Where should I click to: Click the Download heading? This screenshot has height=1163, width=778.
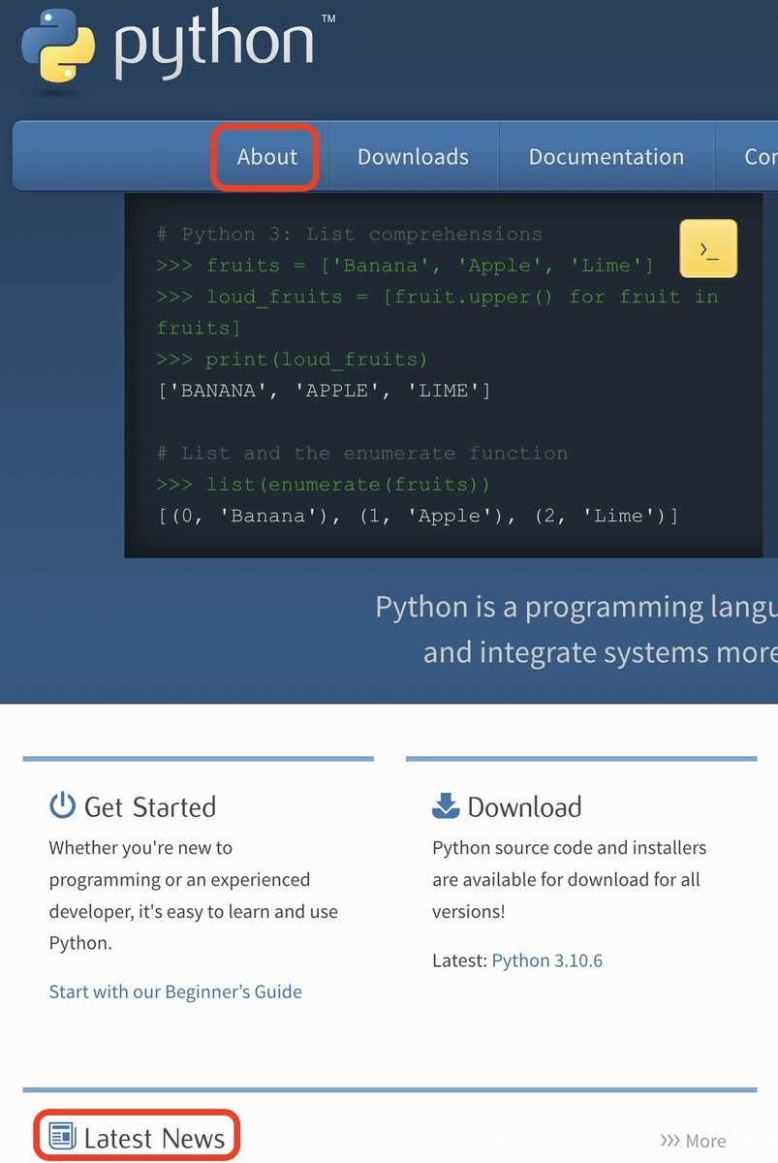[x=524, y=806]
